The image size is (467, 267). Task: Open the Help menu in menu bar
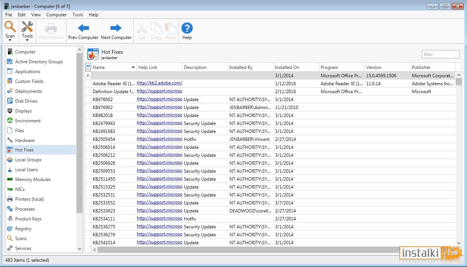93,15
